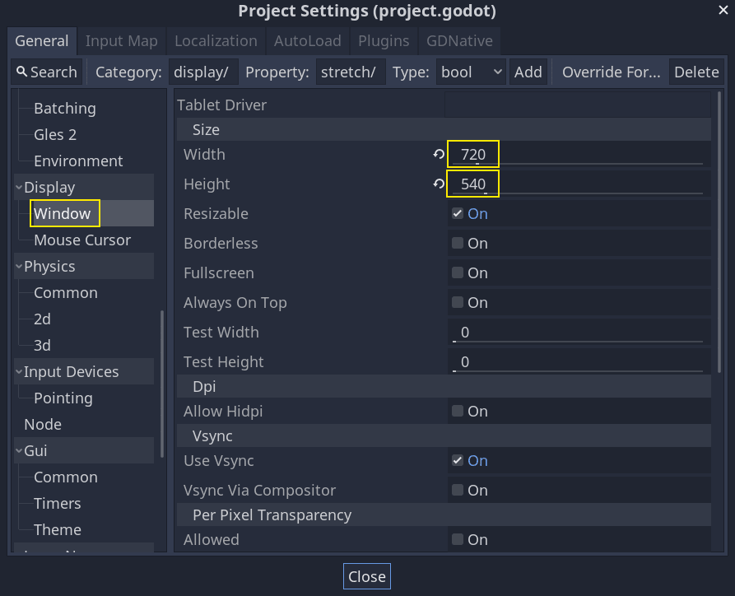Reset the Height value with revert icon
735x596 pixels.
[439, 184]
